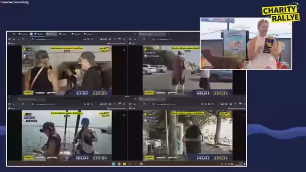Image resolution: width=306 pixels, height=172 pixels.
Task: Reload the top-left browser page
Action: tap(23, 39)
